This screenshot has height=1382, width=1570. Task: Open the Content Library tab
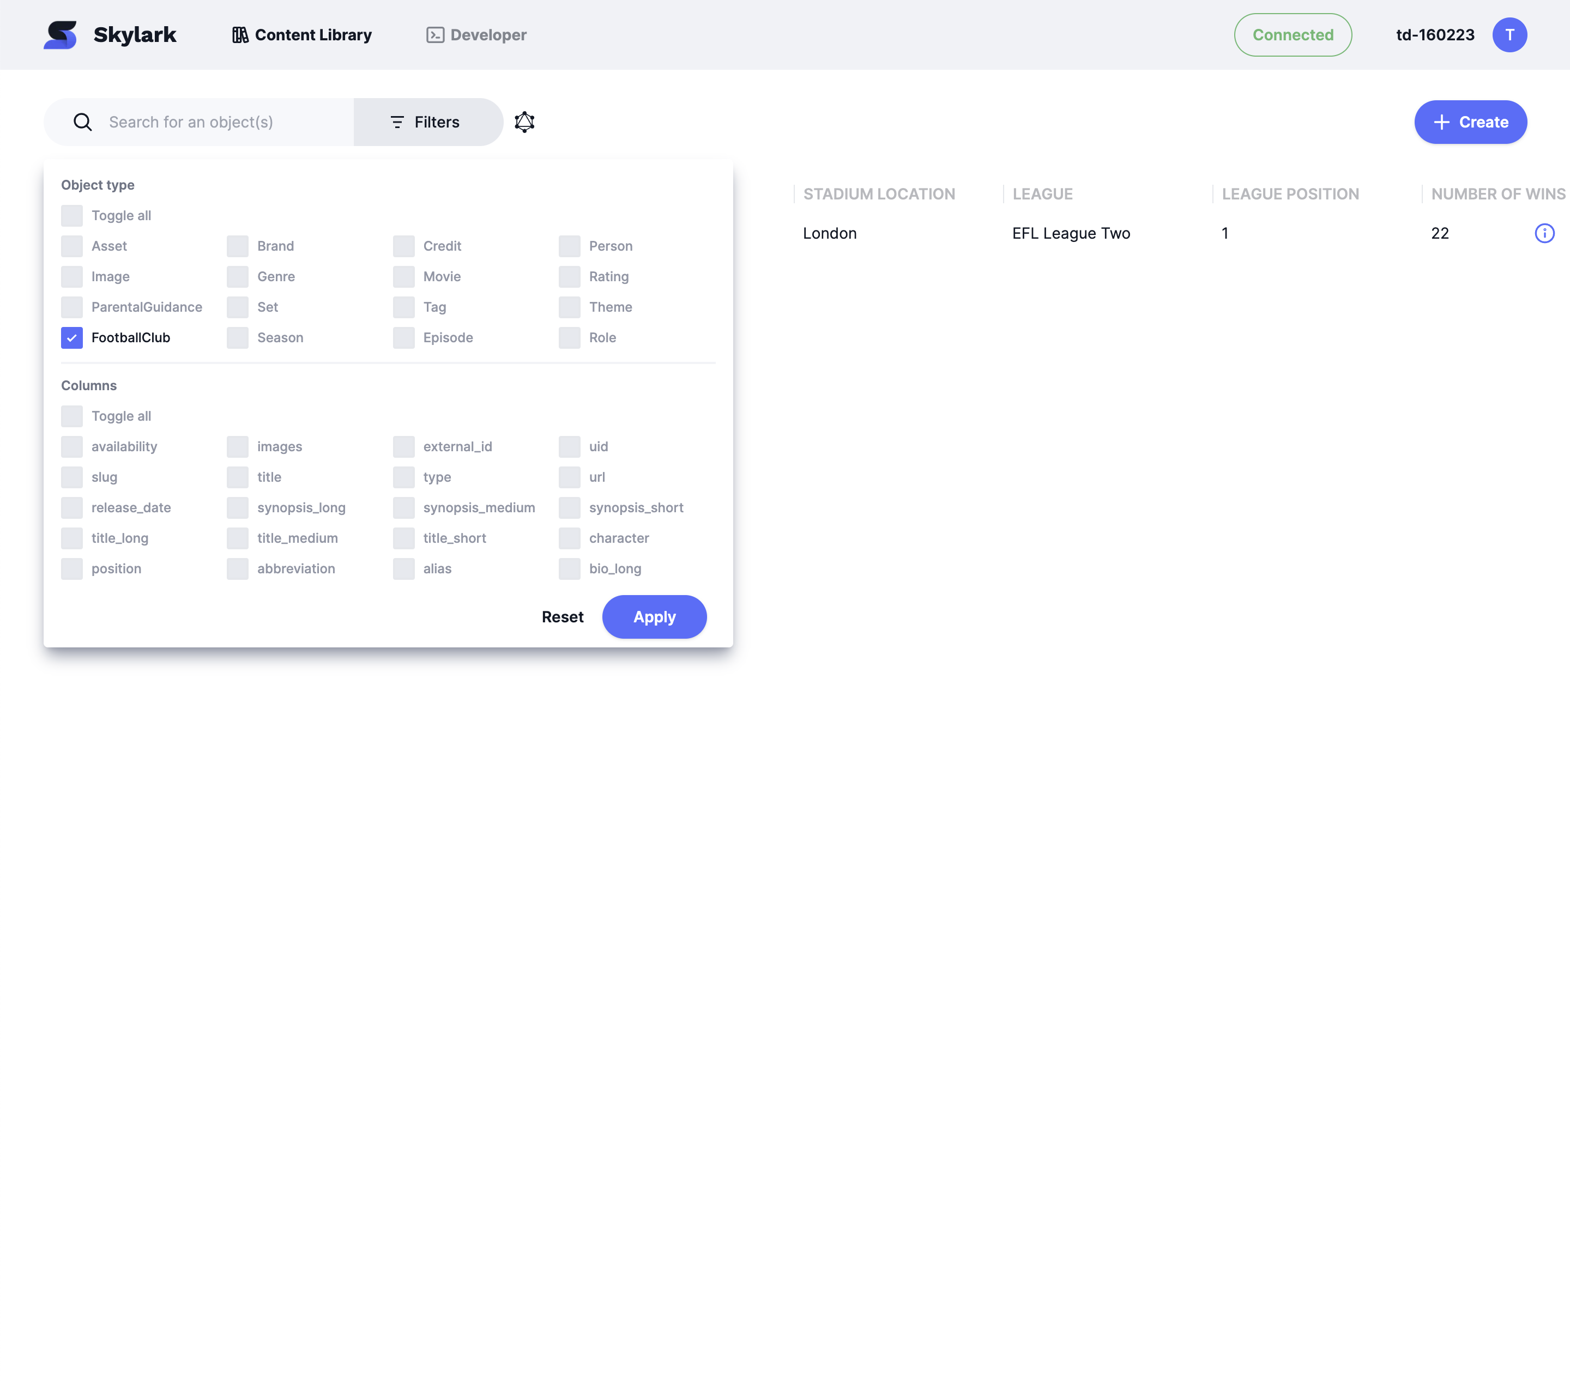click(x=302, y=34)
